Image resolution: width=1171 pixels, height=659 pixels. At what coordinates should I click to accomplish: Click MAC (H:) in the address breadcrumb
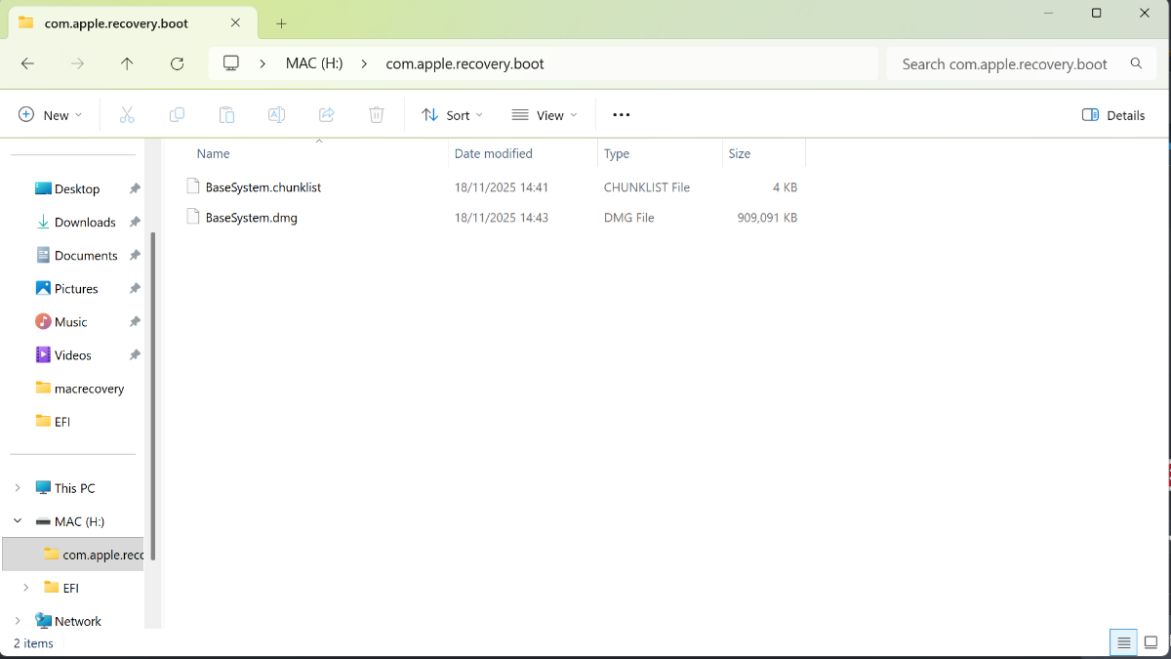[314, 63]
